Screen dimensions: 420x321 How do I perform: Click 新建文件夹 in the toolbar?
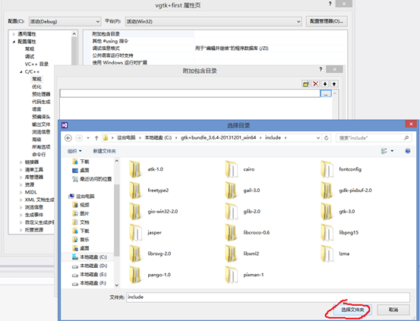[x=104, y=151]
